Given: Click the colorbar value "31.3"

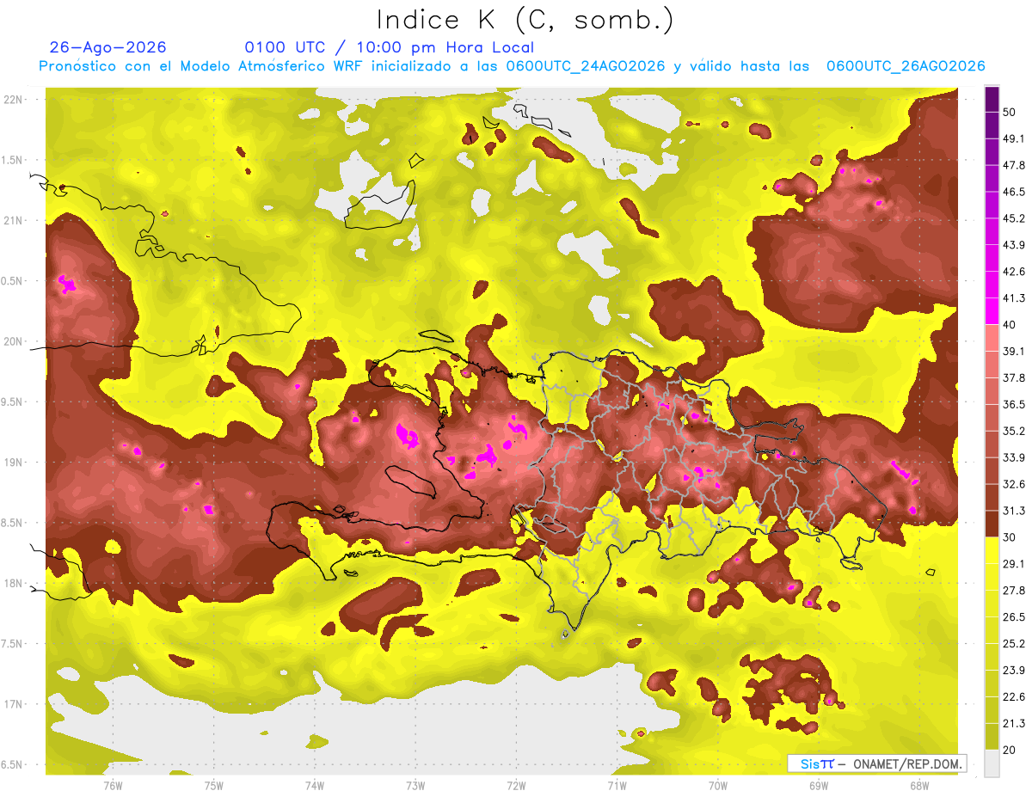Looking at the screenshot, I should pyautogui.click(x=1015, y=511).
